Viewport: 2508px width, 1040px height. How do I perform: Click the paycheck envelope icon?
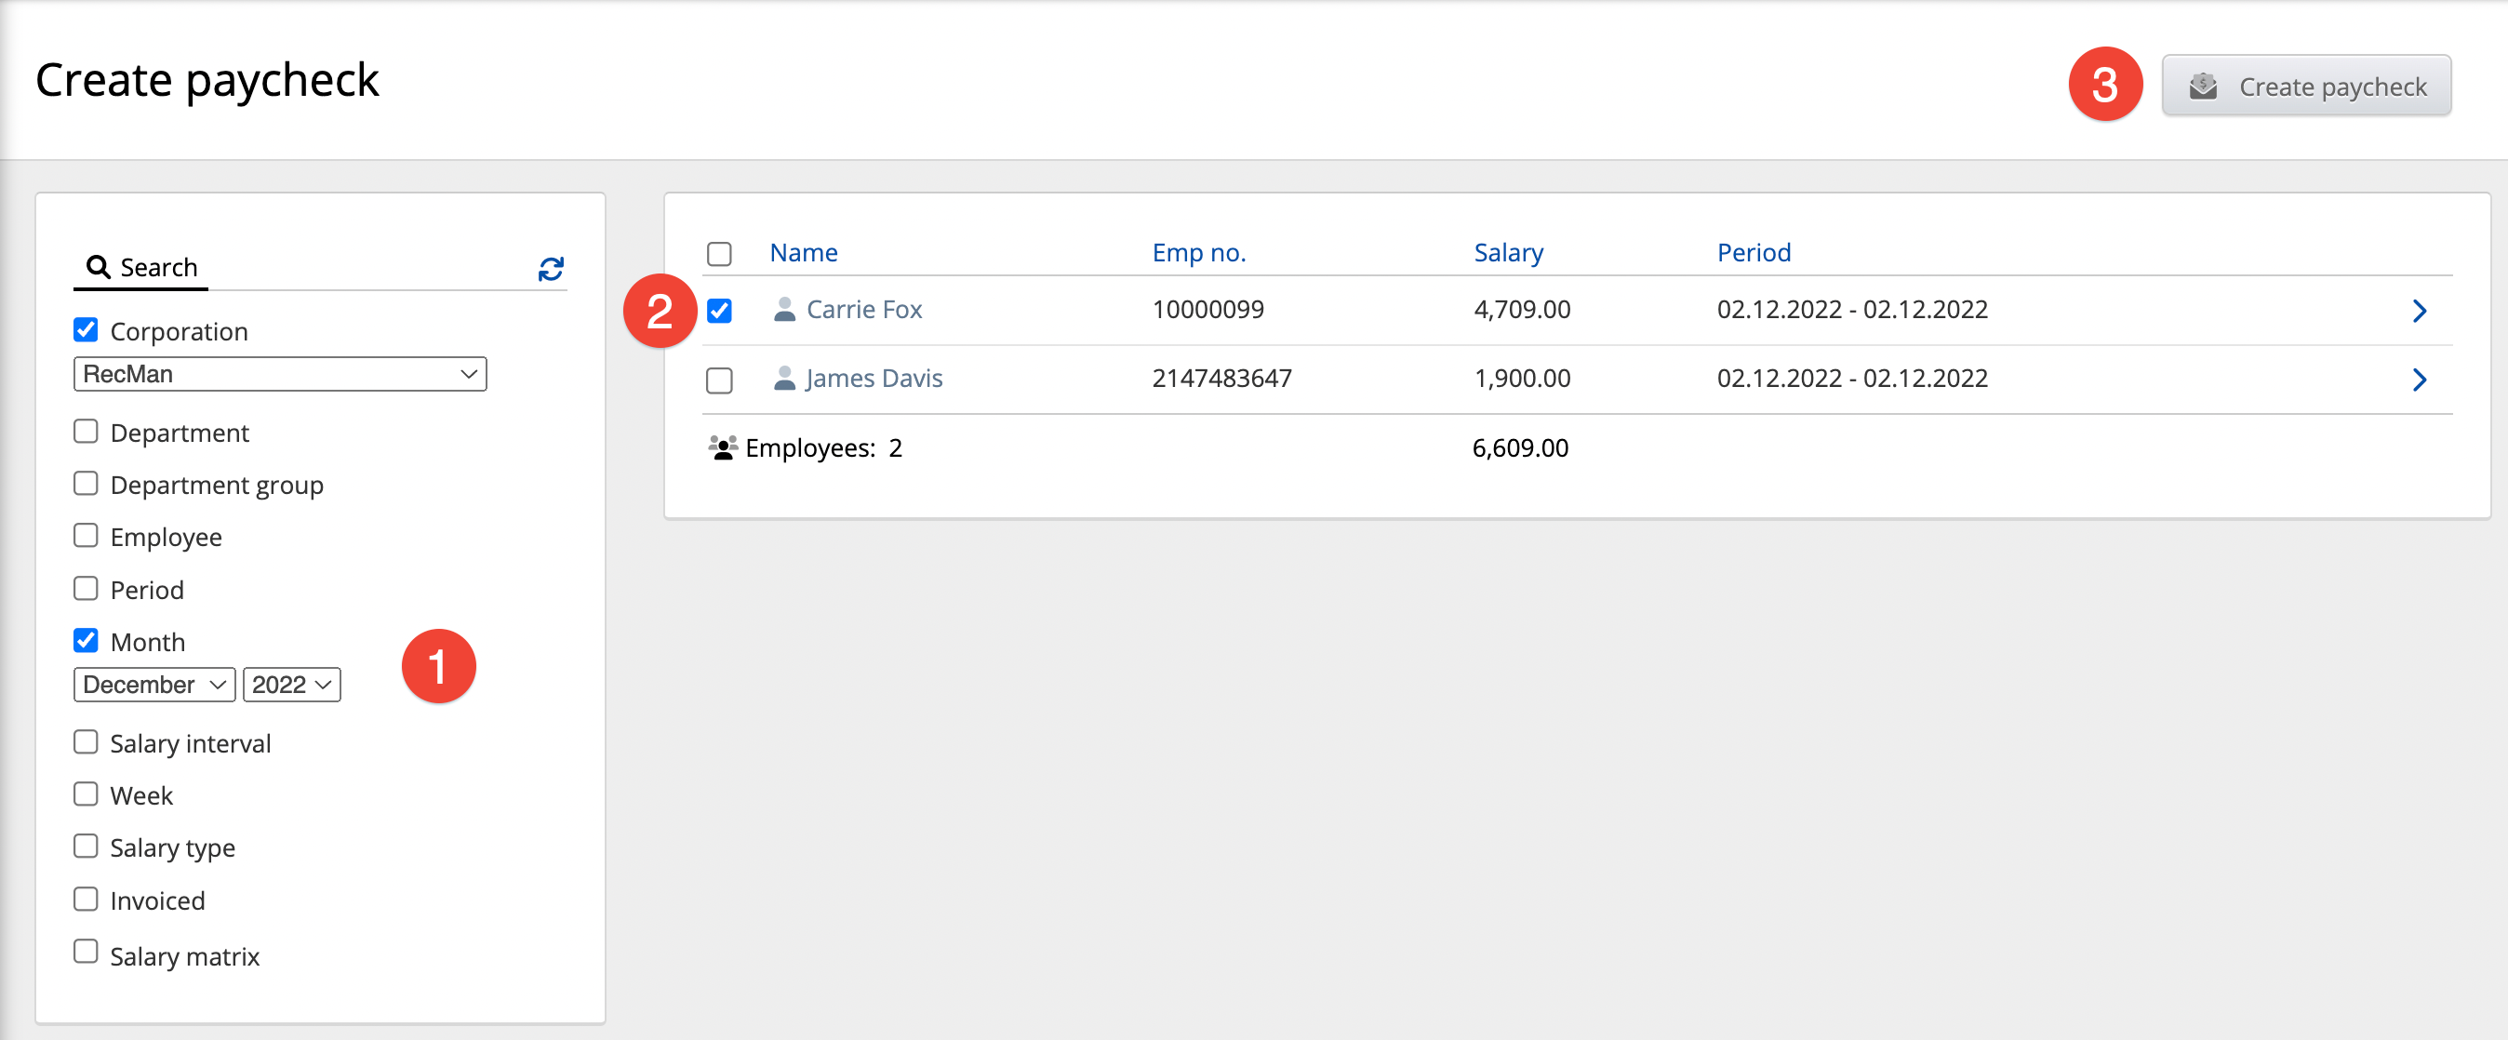click(x=2203, y=87)
